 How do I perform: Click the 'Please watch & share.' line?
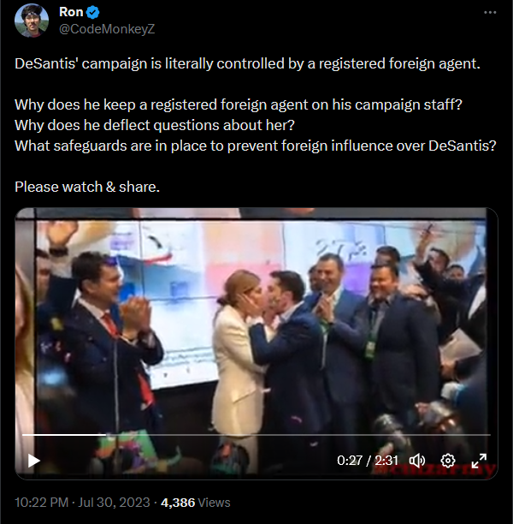pos(87,187)
